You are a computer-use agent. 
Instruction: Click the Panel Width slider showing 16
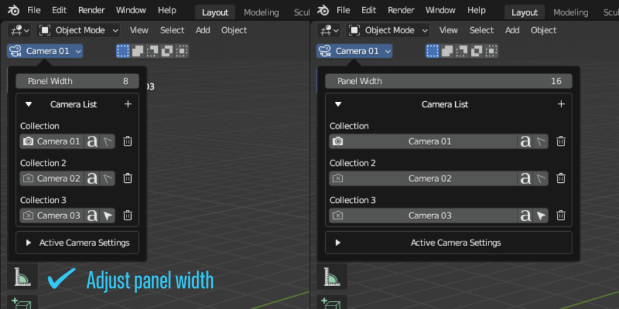[x=449, y=81]
